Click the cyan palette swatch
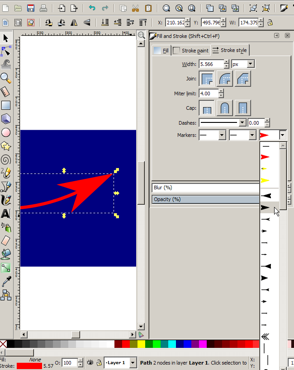The width and height of the screenshot is (294, 370). [x=172, y=344]
